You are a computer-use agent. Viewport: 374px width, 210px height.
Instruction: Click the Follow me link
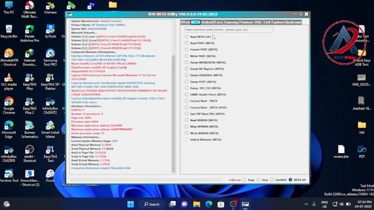(x=235, y=180)
